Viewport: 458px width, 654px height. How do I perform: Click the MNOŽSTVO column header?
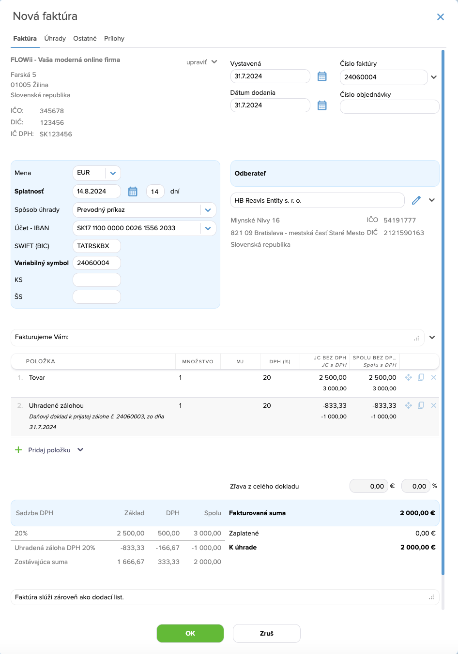198,362
